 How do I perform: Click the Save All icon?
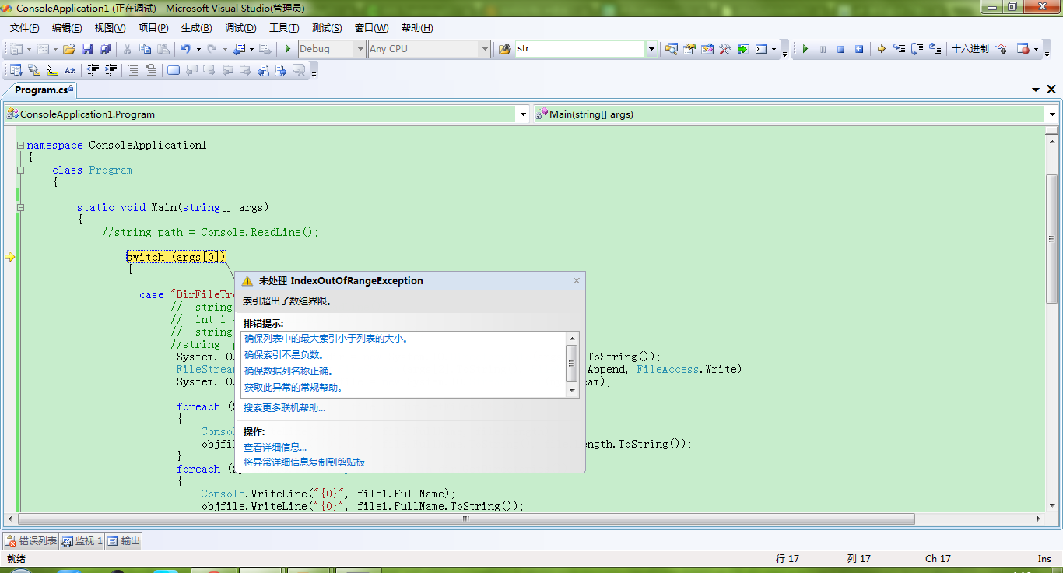[x=104, y=49]
